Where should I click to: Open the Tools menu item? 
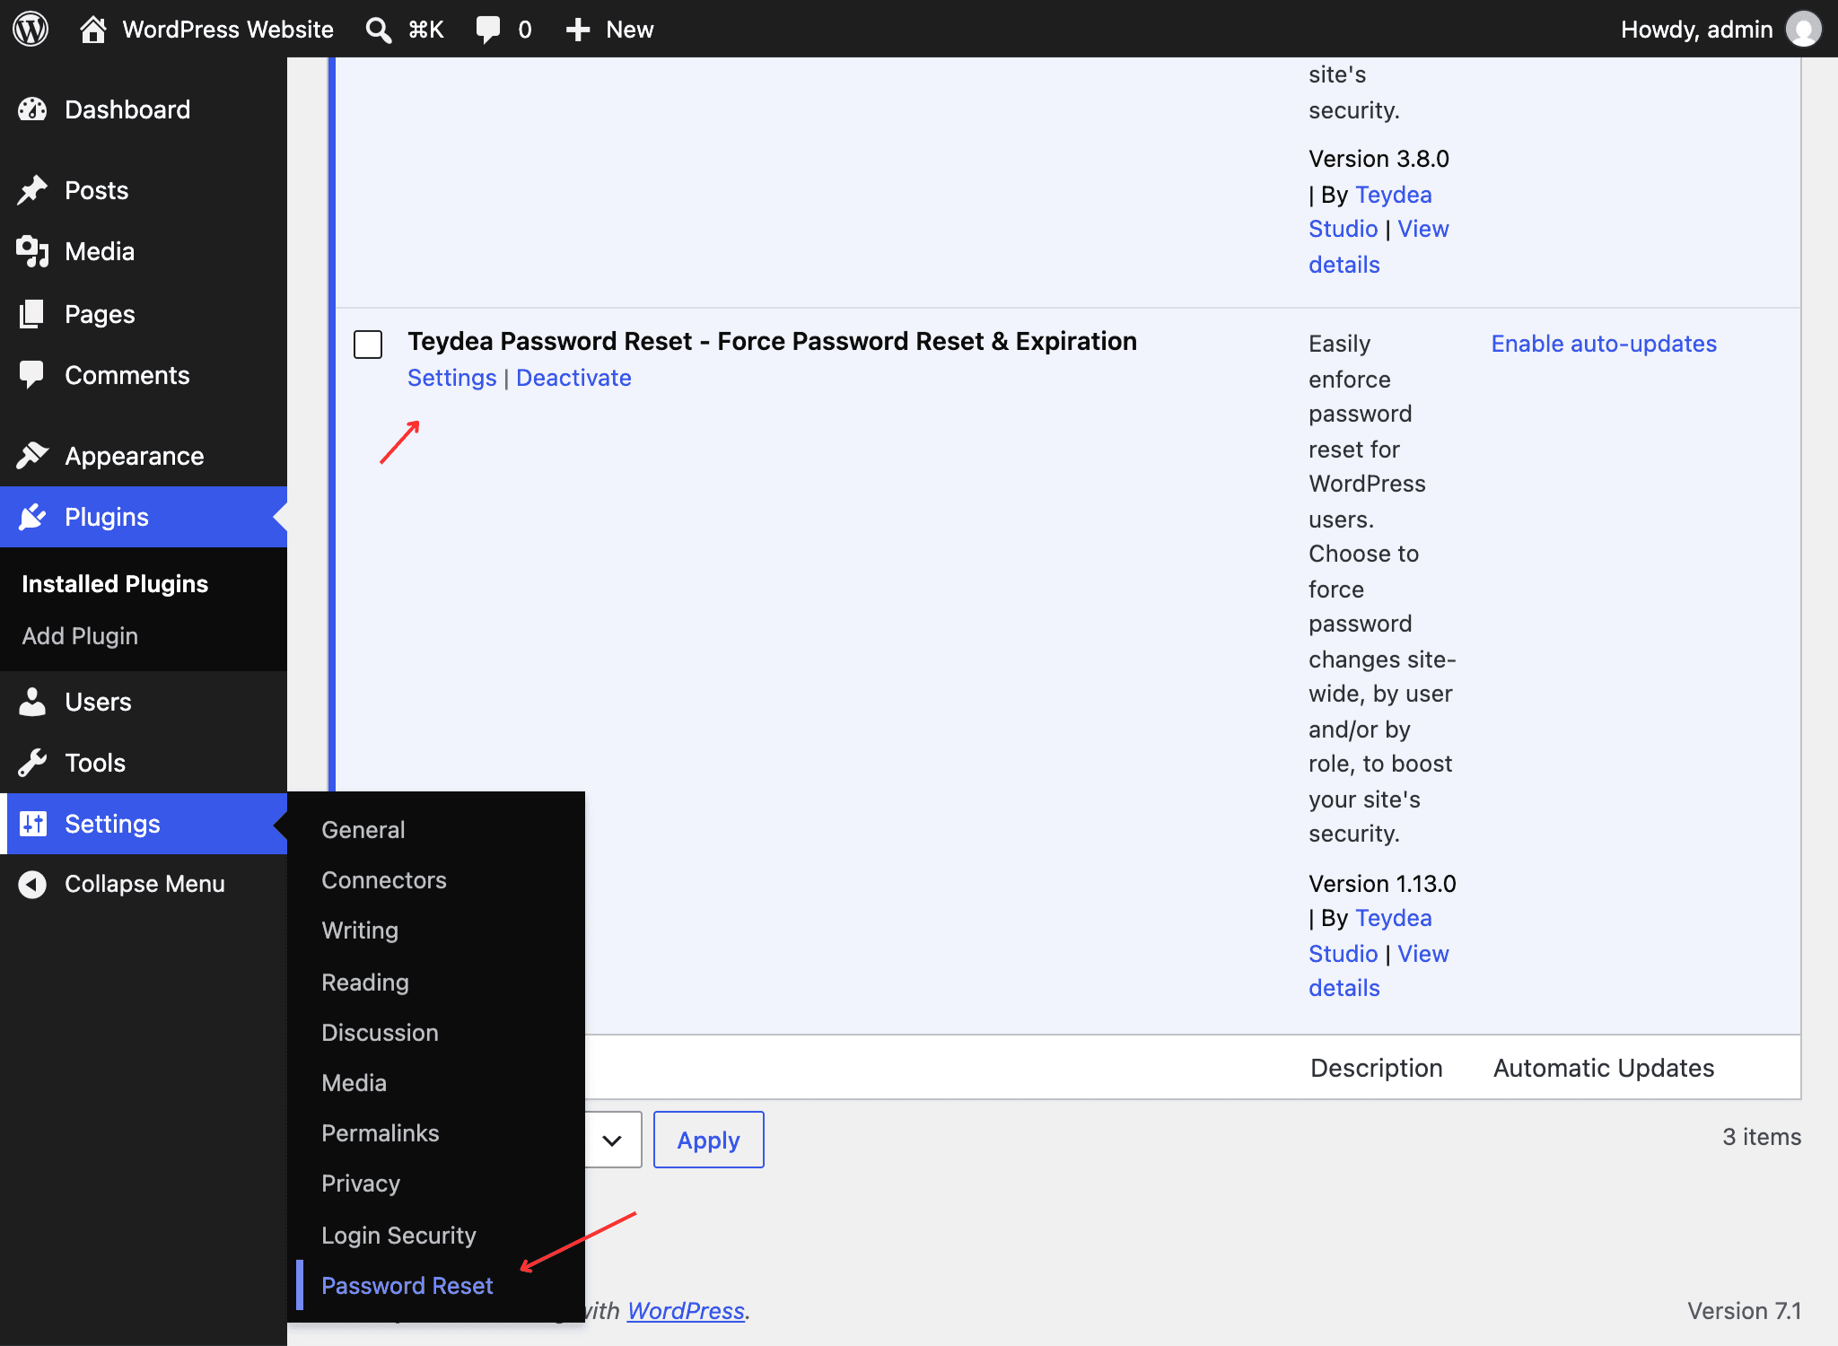click(144, 763)
